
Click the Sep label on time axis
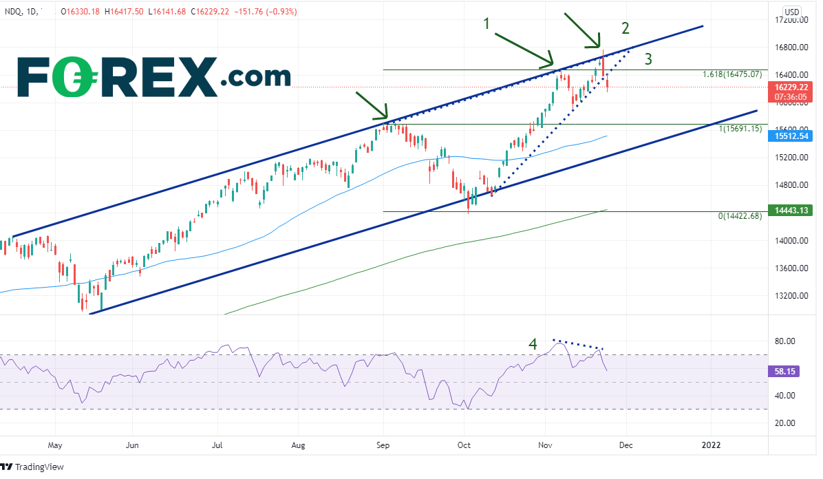[x=383, y=445]
